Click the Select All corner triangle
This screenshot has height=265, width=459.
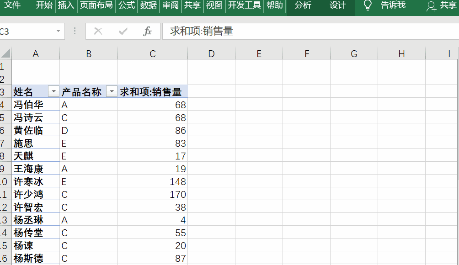coord(5,53)
